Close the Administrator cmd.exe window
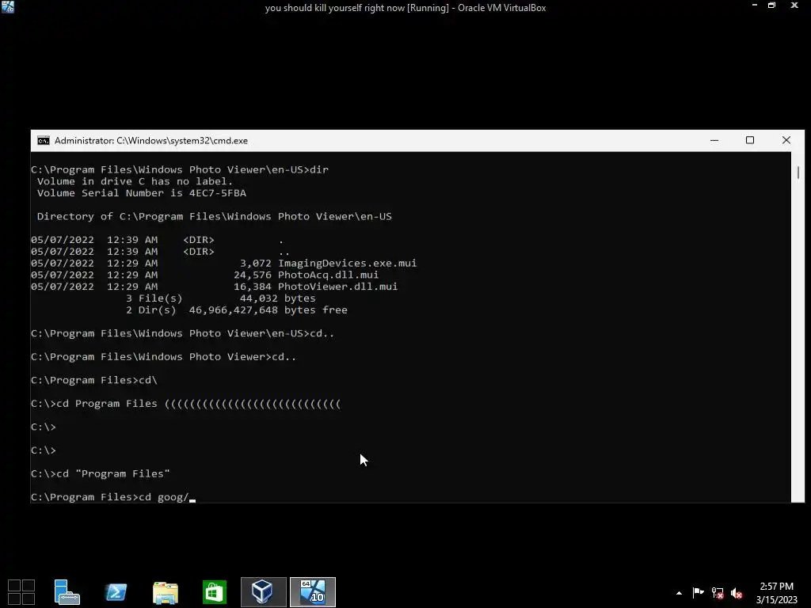The height and width of the screenshot is (608, 811). point(786,140)
